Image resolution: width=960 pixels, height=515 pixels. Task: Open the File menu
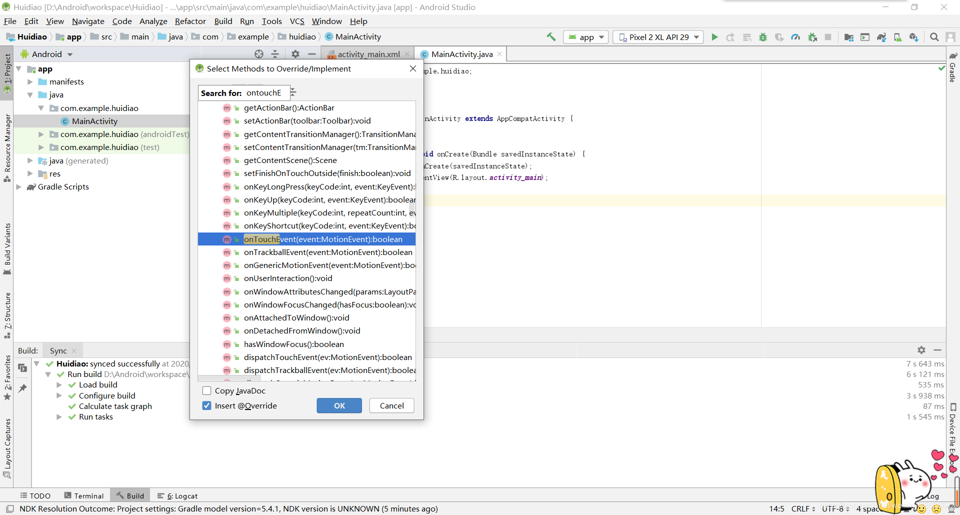coord(10,21)
